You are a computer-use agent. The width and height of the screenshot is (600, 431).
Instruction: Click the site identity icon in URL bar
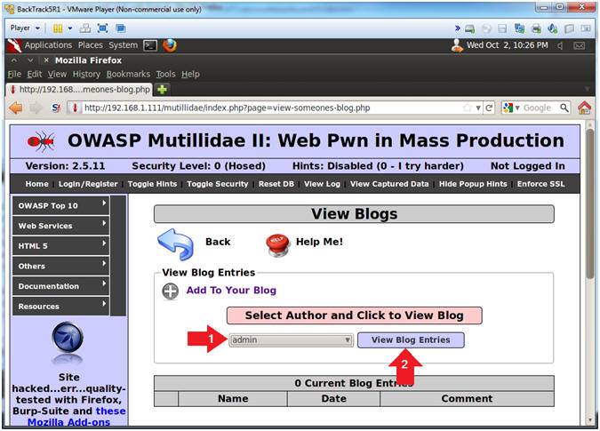(75, 108)
